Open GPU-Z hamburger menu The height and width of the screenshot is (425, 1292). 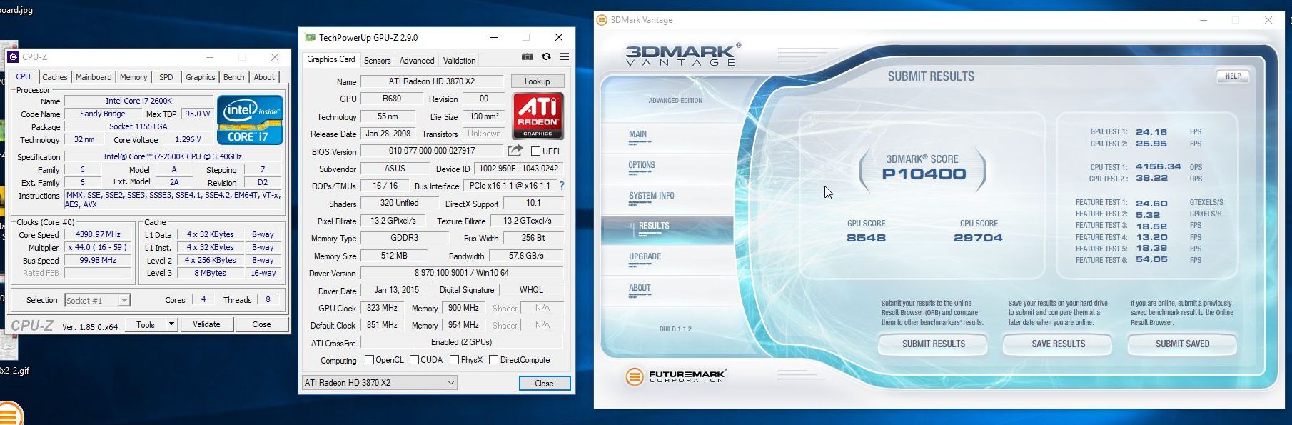point(564,57)
